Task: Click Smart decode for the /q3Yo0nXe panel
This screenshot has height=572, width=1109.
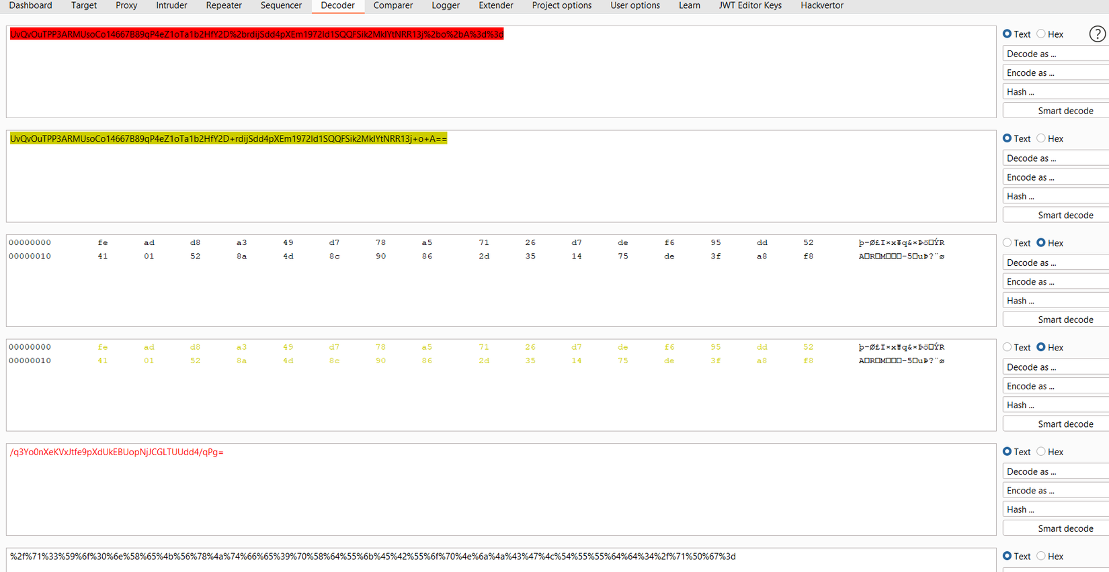Action: (1056, 528)
